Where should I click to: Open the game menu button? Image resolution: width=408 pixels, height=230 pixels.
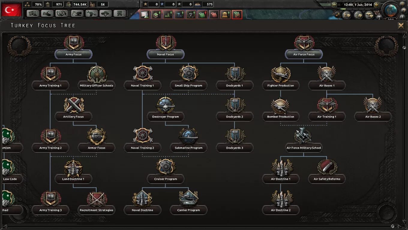(403, 4)
